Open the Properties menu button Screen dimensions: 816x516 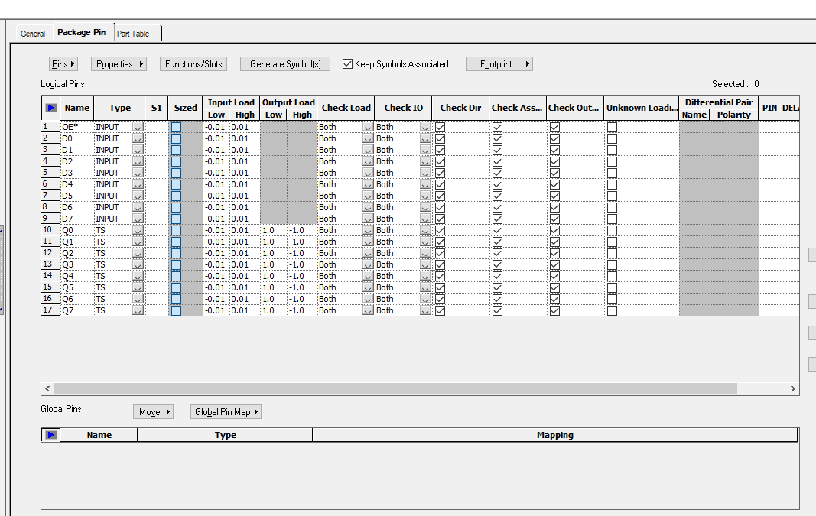(x=119, y=64)
